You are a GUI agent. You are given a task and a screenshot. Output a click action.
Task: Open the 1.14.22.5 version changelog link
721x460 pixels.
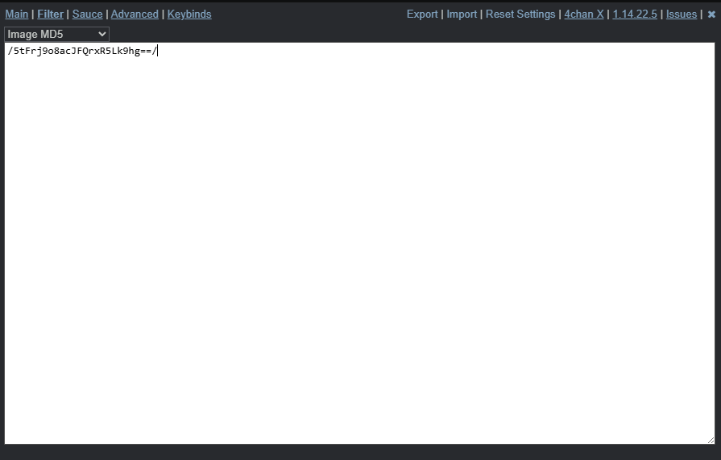click(x=635, y=15)
